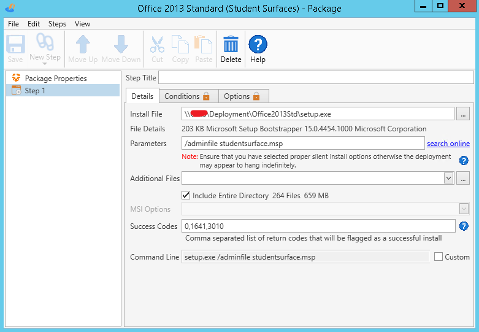Browse for Install File with ellipsis button
This screenshot has width=479, height=332.
pos(463,114)
